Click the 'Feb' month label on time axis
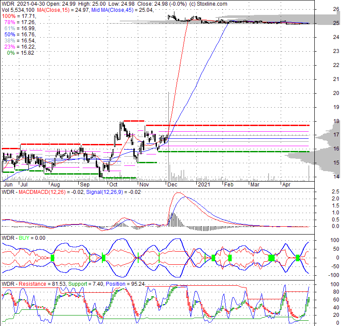The image size is (341, 326). click(229, 185)
